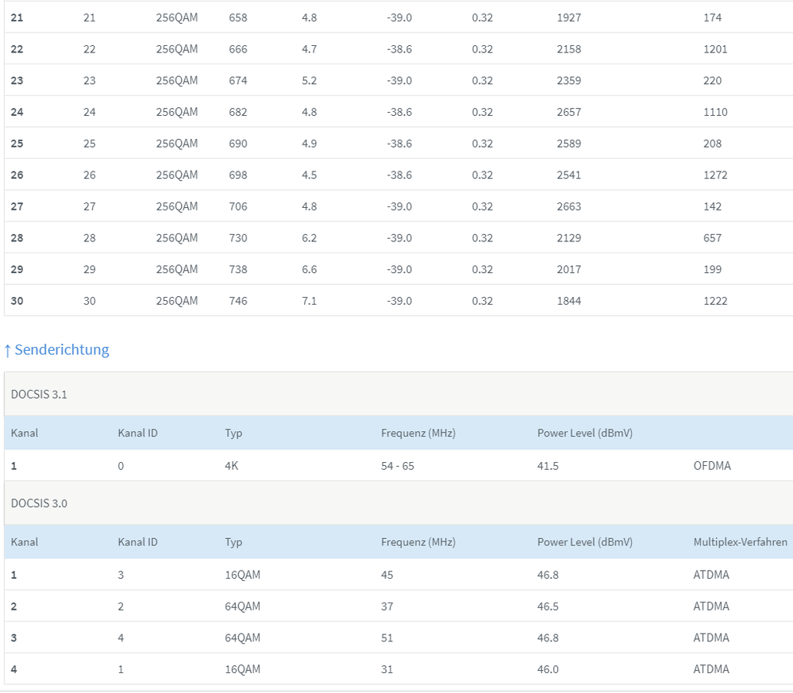Select the 64QAM cell at 51 MHz
The image size is (793, 693).
coord(242,637)
